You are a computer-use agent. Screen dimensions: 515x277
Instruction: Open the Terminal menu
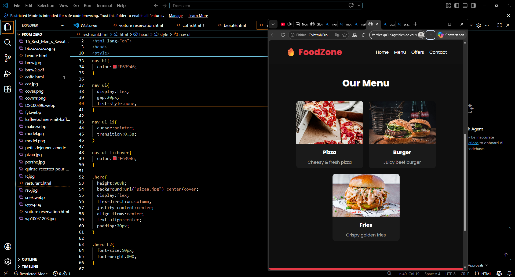tap(104, 5)
